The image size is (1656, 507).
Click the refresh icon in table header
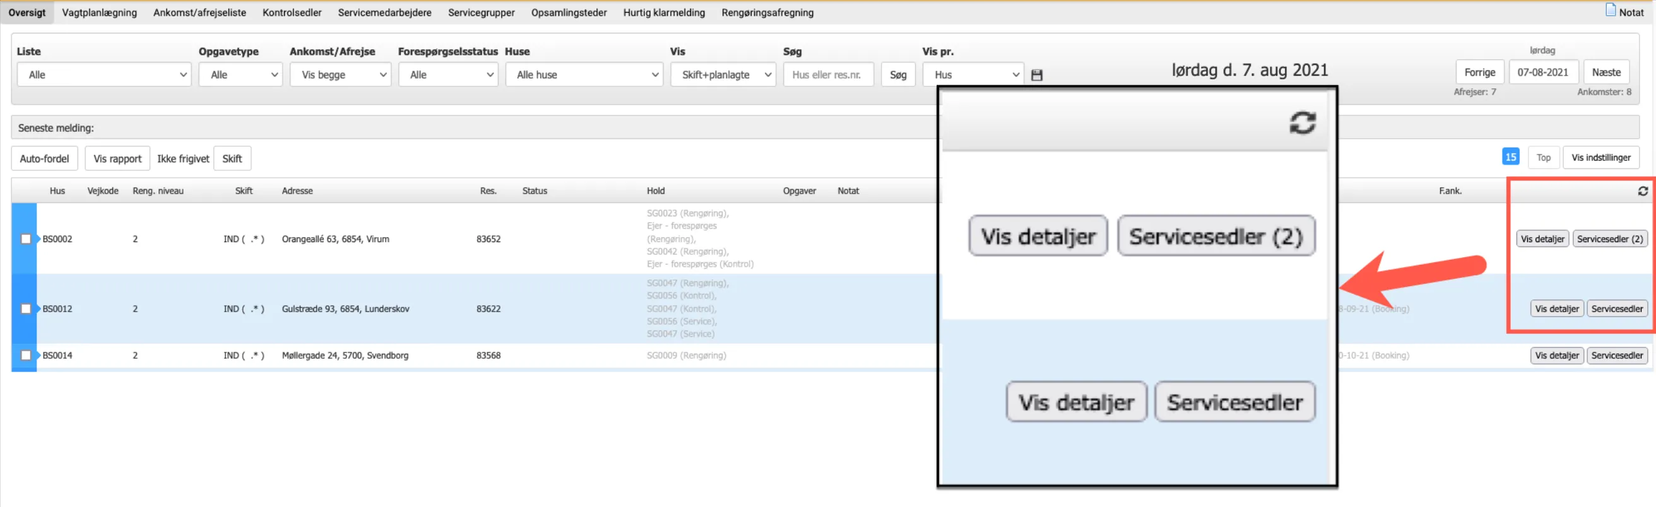1642,191
